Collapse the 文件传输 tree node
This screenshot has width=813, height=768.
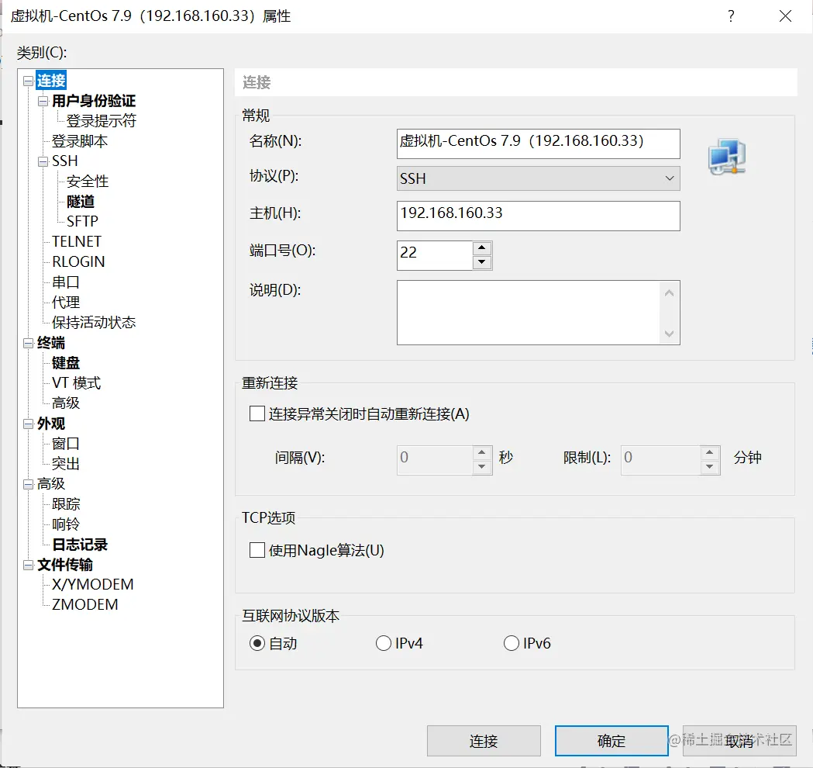pyautogui.click(x=29, y=565)
